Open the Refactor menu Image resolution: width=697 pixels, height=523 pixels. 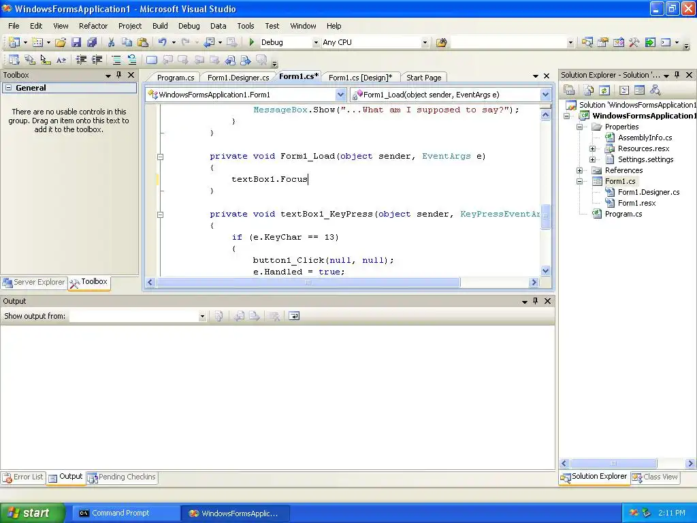tap(93, 26)
